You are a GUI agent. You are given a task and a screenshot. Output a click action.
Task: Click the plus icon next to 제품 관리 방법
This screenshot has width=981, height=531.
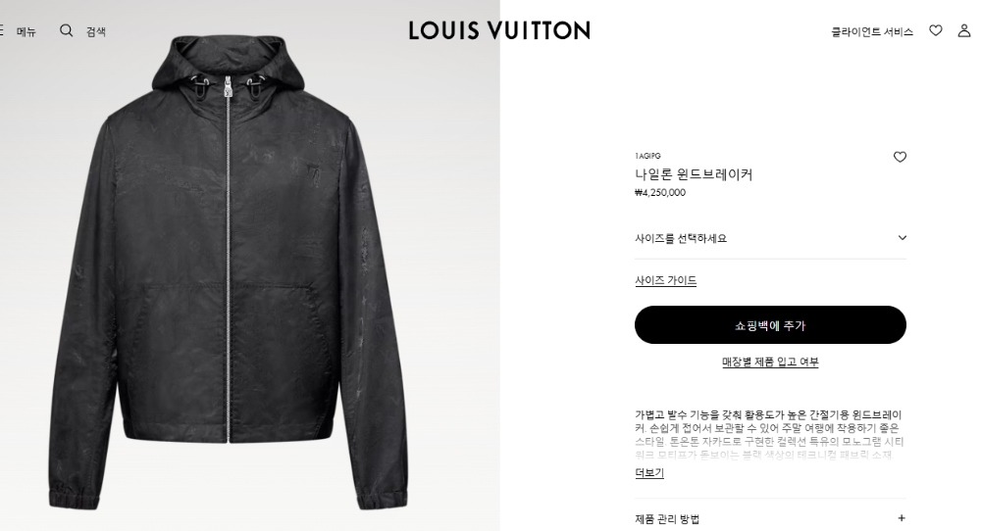click(902, 518)
